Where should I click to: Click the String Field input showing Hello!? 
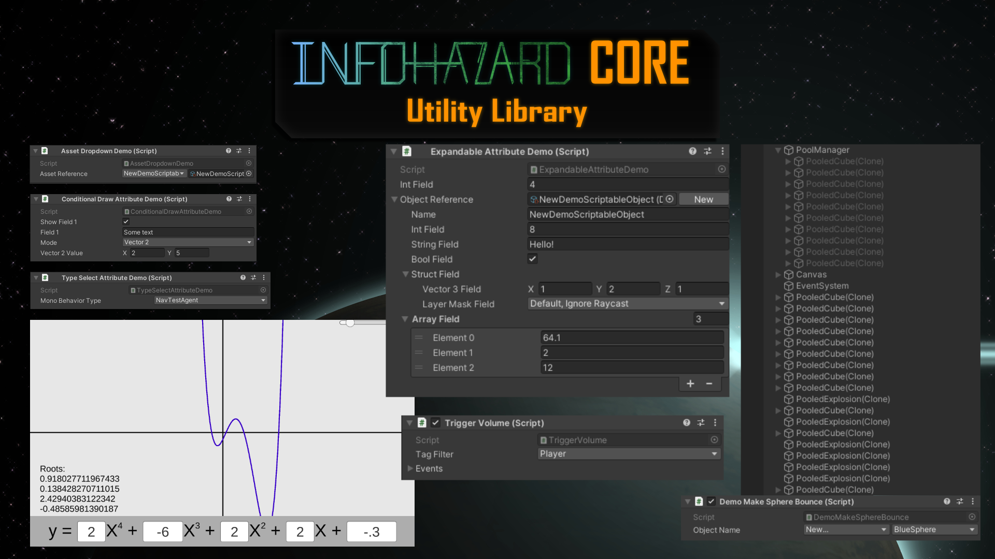(628, 244)
